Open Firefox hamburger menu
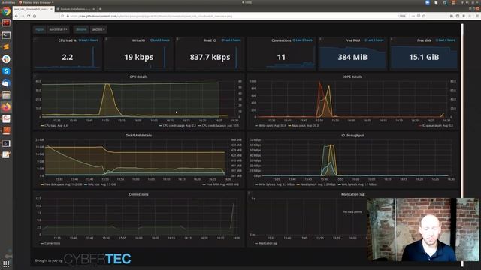This screenshot has height=270, width=481. pos(476,16)
